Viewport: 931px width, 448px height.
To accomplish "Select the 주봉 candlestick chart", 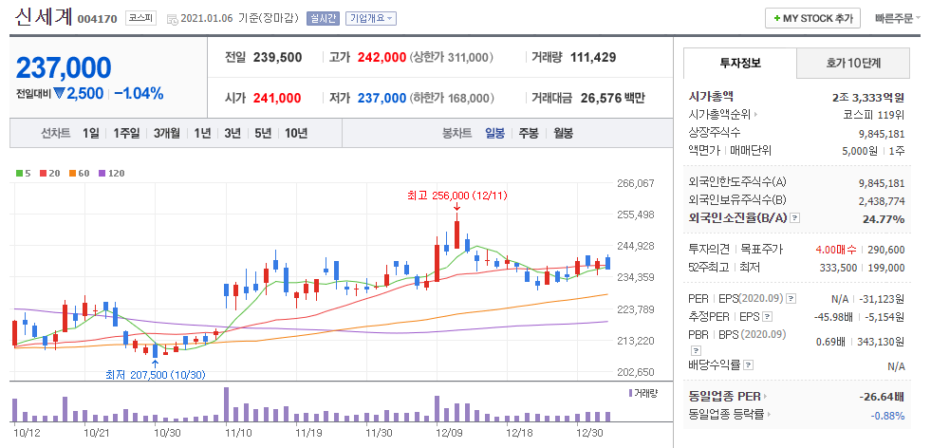I will point(529,133).
